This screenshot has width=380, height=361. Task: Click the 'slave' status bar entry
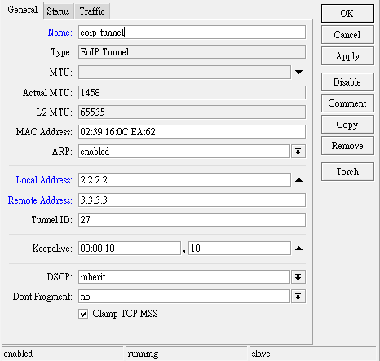[314, 354]
